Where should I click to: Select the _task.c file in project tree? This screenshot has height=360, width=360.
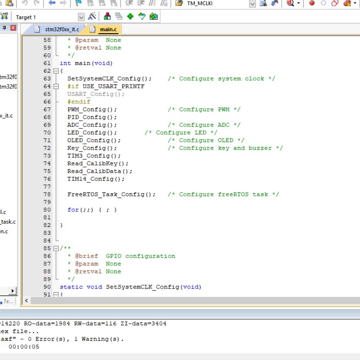[x=8, y=222]
